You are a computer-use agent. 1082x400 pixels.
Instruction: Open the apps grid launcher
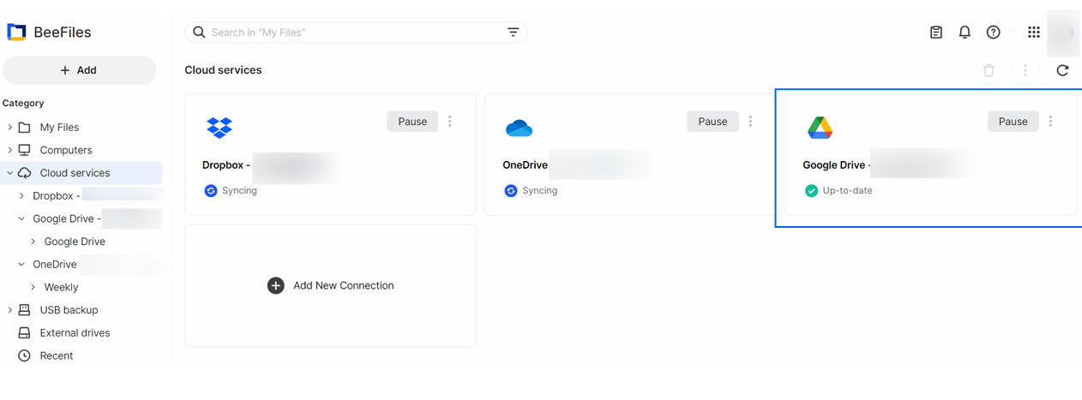(1033, 33)
